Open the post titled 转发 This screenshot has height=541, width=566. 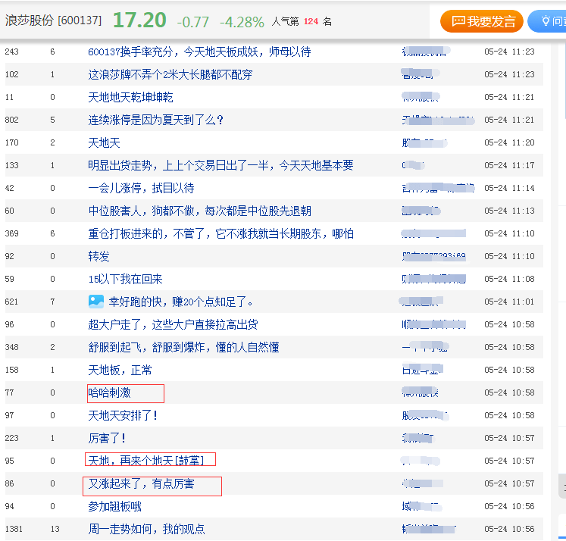tap(99, 256)
